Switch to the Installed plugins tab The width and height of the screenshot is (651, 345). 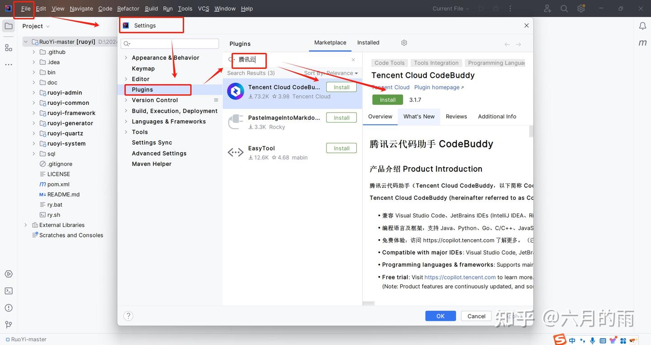[x=368, y=42]
